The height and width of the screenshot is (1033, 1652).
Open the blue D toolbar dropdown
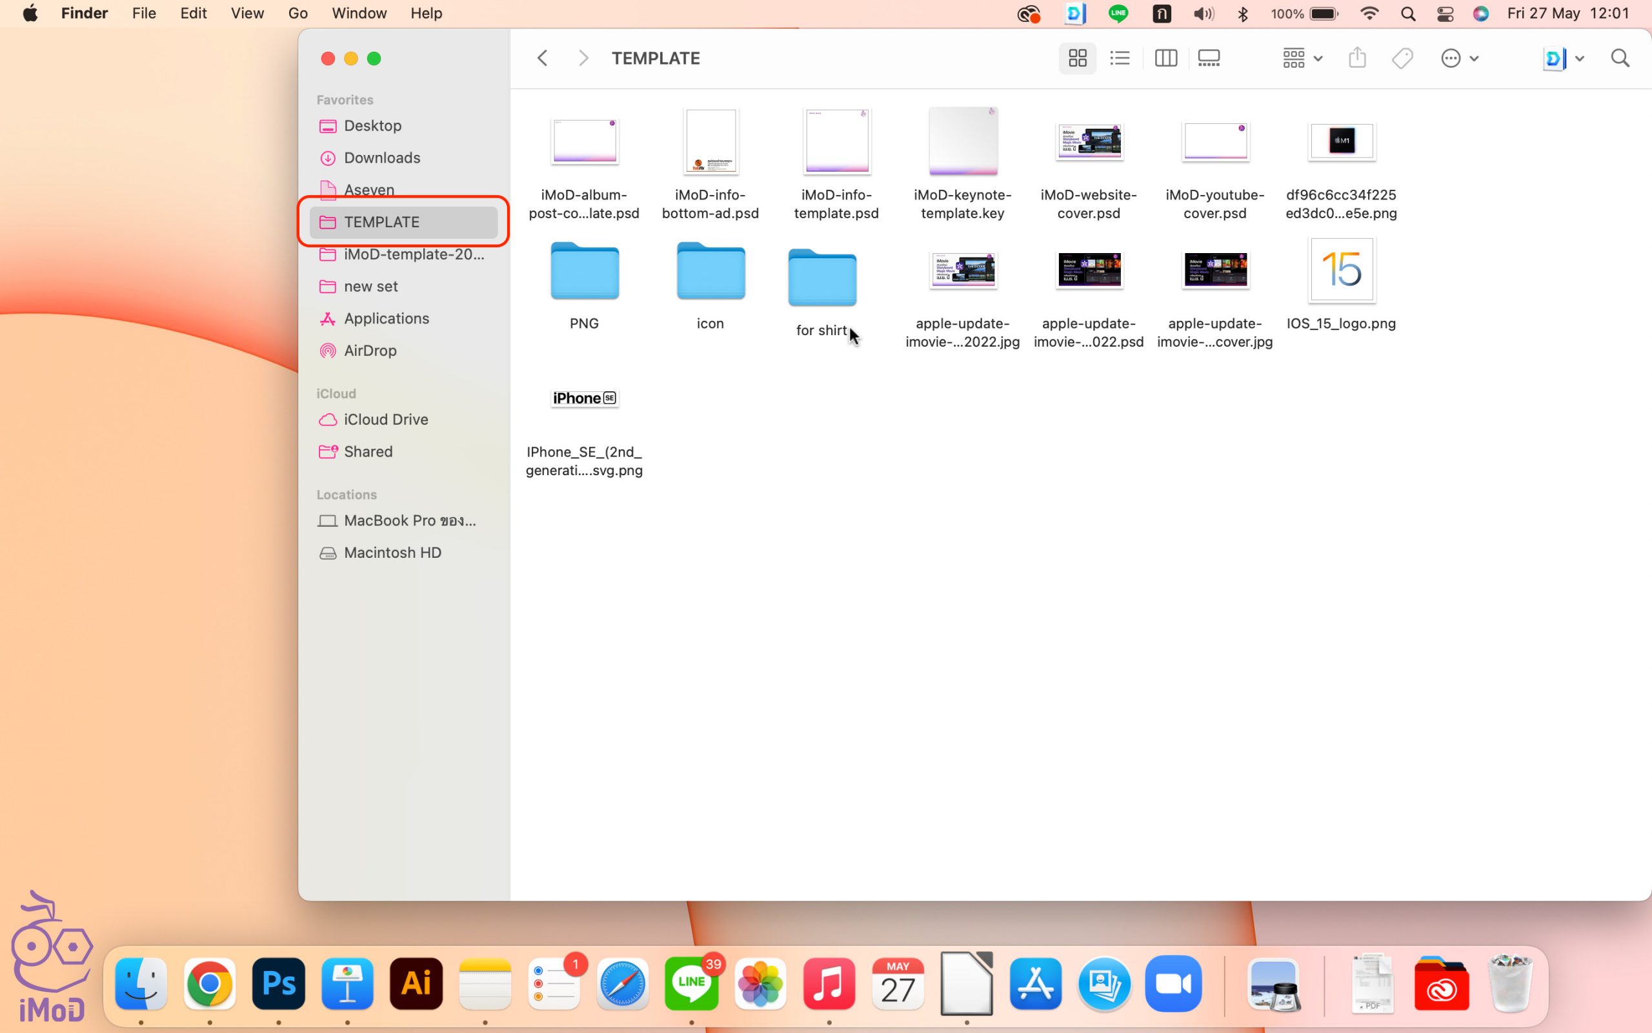coord(1562,58)
